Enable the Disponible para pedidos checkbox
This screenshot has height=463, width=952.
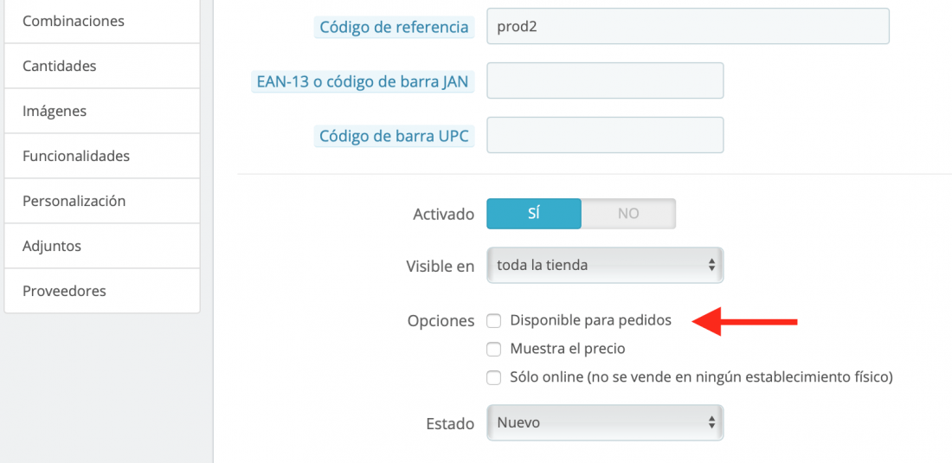click(x=494, y=321)
